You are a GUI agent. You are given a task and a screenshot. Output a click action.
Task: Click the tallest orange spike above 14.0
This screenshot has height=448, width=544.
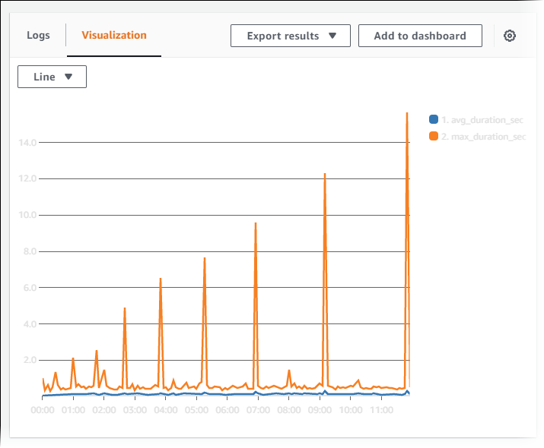407,114
